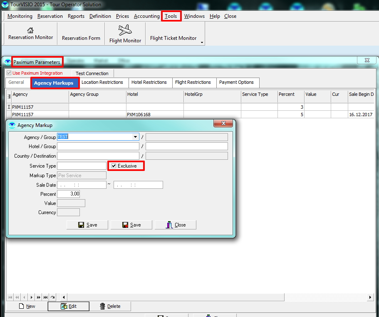The height and width of the screenshot is (317, 379).
Task: Click the Test Connection button
Action: tap(92, 73)
